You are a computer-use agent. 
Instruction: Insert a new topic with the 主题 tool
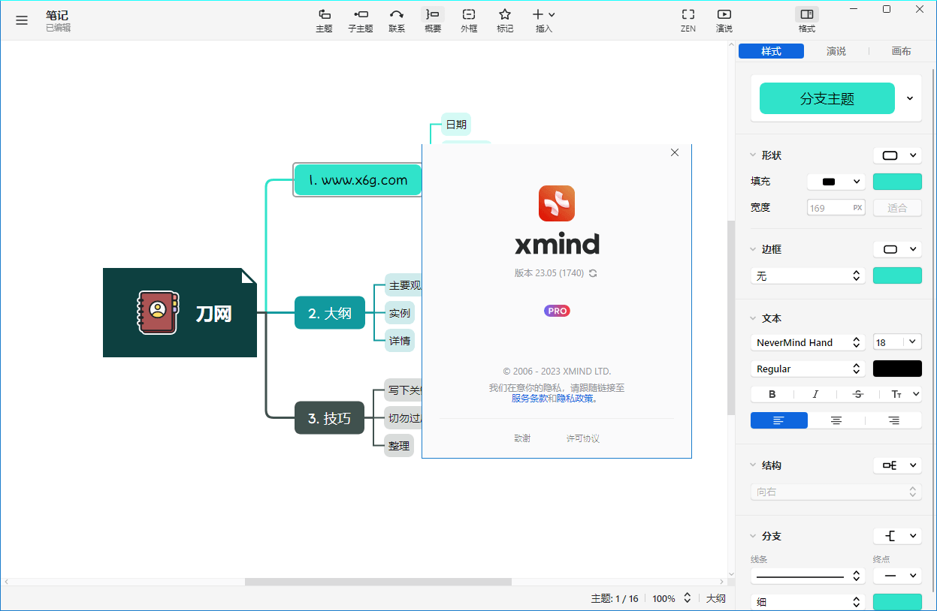pos(324,19)
